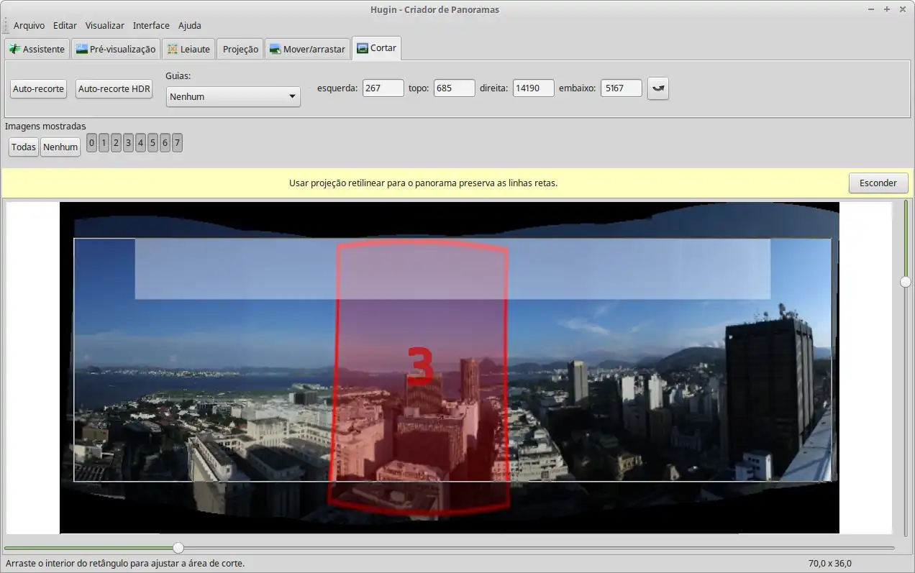The width and height of the screenshot is (915, 573).
Task: Click the esquerda crop value field
Action: [383, 88]
